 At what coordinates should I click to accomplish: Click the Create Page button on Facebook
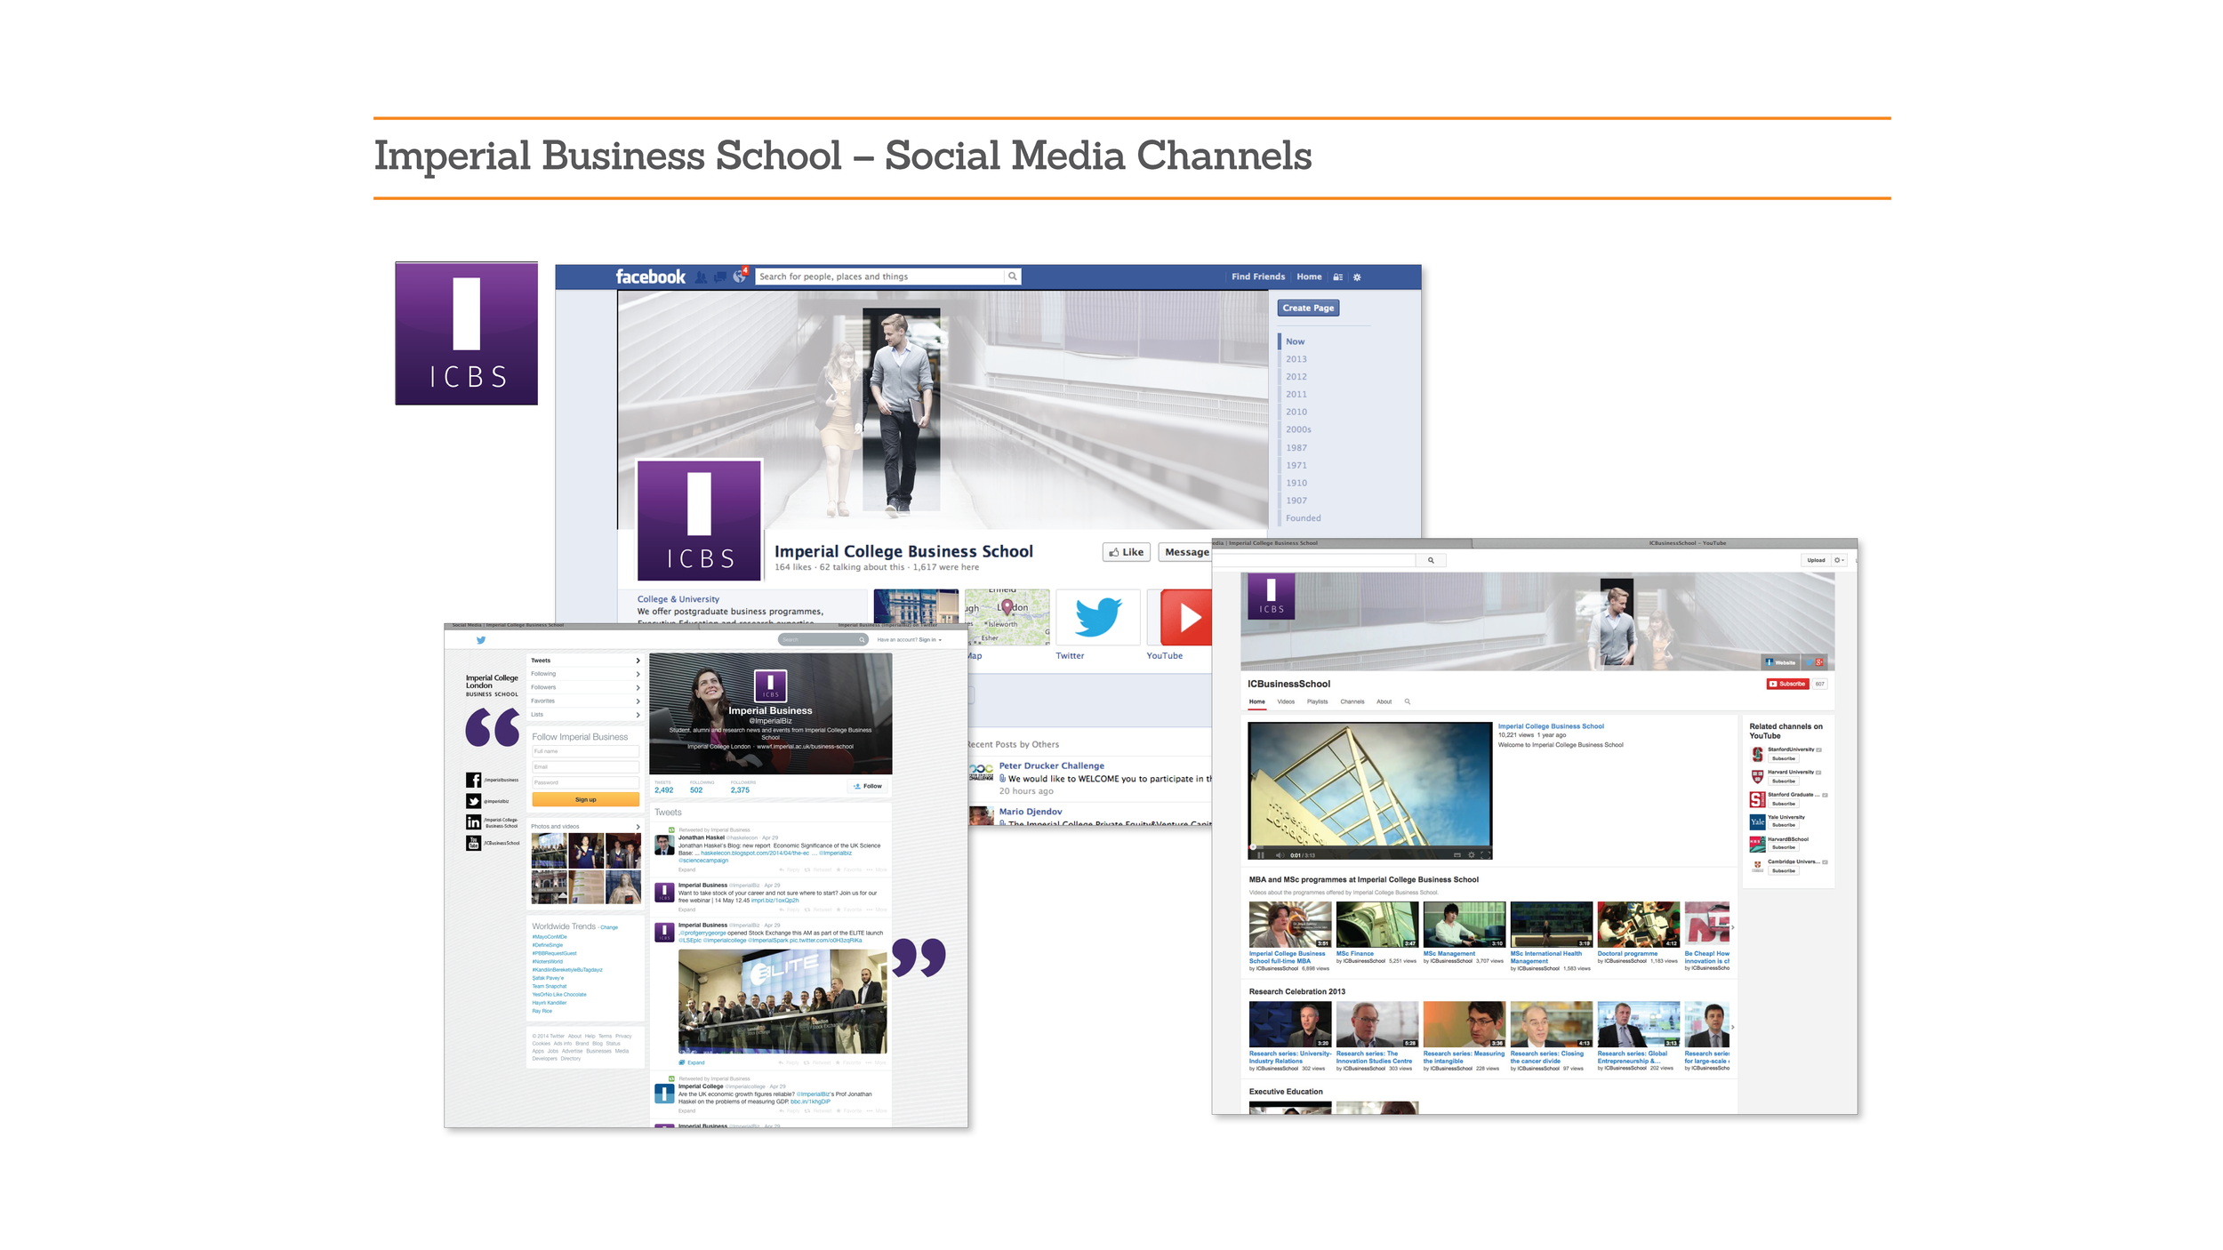tap(1308, 308)
